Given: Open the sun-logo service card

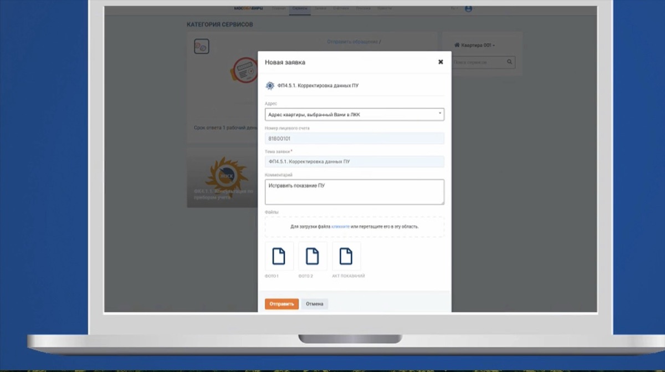Looking at the screenshot, I should [x=222, y=177].
